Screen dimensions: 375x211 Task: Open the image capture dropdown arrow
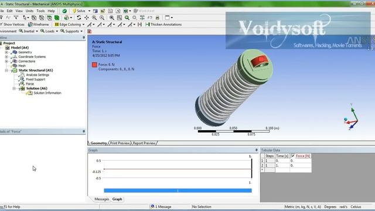(x=130, y=11)
